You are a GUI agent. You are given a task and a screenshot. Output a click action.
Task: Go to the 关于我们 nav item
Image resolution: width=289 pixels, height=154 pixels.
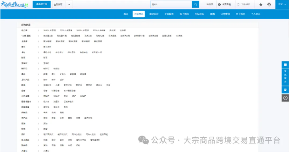click(x=240, y=14)
